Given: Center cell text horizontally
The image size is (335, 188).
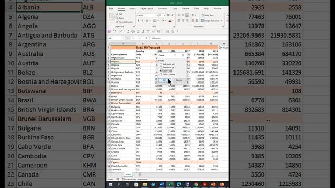Looking at the screenshot, I should coord(183,21).
